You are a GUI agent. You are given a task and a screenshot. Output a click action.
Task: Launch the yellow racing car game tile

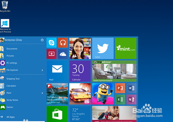(80, 94)
